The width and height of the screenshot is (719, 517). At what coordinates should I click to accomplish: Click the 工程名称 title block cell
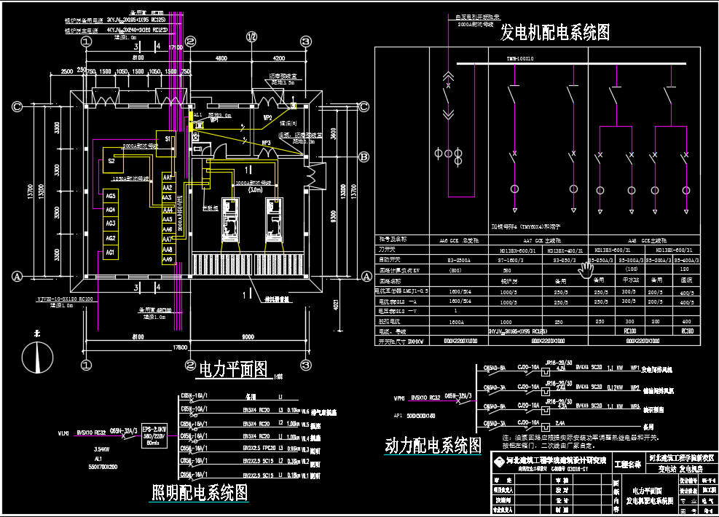coord(627,465)
